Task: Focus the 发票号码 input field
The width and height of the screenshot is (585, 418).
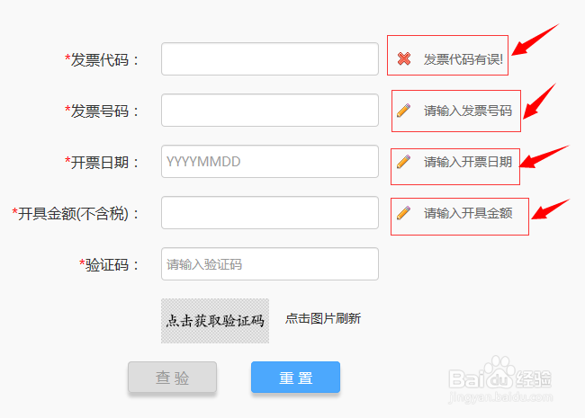Action: click(270, 111)
